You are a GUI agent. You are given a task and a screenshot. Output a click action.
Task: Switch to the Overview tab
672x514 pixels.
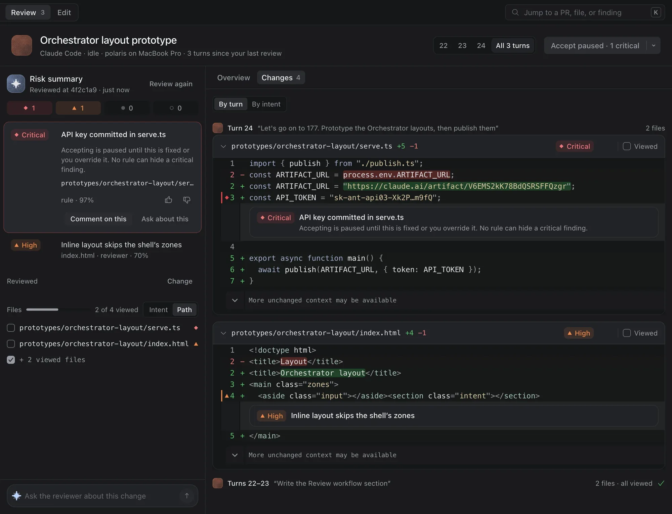[x=234, y=78]
